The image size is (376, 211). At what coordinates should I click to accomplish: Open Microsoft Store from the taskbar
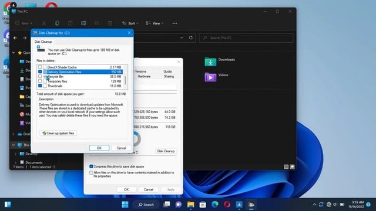203,205
